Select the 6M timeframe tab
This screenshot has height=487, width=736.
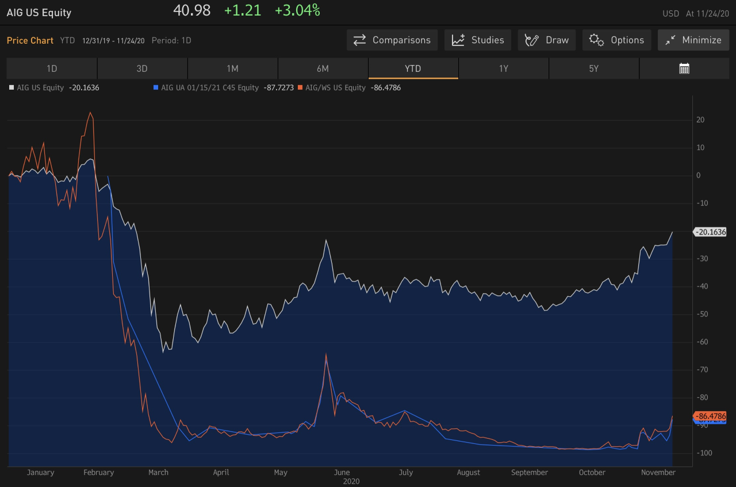[323, 68]
